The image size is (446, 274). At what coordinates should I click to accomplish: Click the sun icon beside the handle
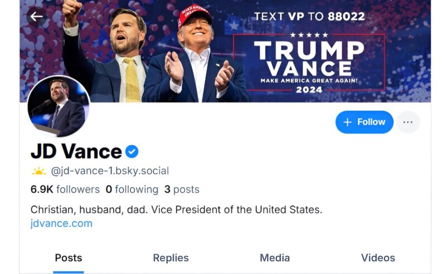pos(38,171)
